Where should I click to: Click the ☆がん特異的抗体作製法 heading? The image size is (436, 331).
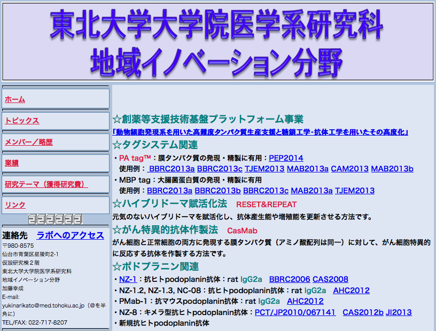click(165, 230)
